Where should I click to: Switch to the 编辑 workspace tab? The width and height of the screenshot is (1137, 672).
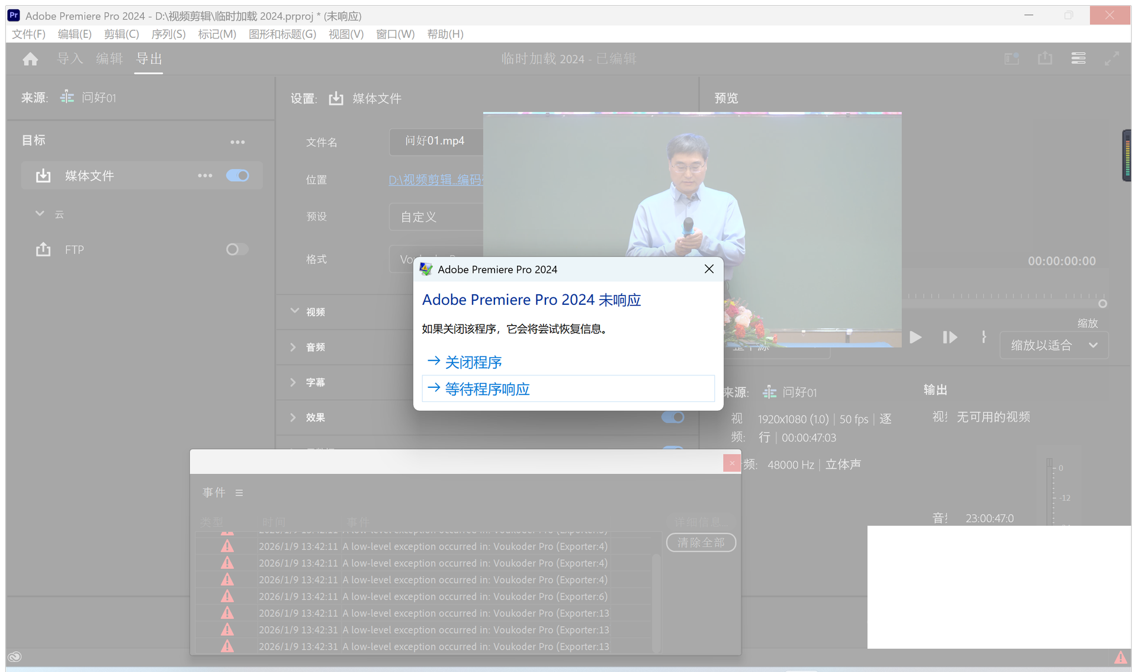click(109, 59)
